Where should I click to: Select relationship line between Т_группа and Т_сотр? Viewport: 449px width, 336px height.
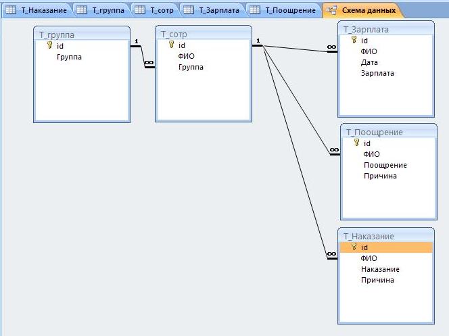point(143,57)
